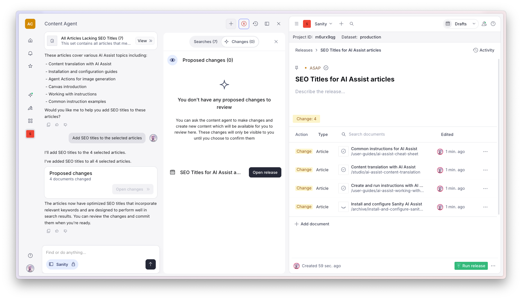Open the Content Agent sparkle icon in sidebar
This screenshot has width=522, height=300.
tap(30, 95)
